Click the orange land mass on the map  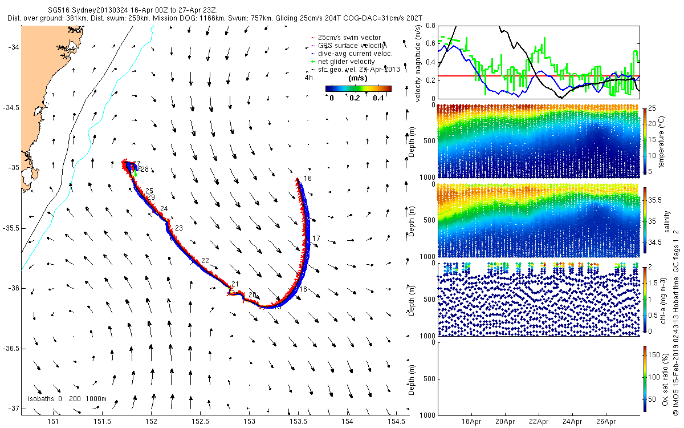(x=38, y=86)
